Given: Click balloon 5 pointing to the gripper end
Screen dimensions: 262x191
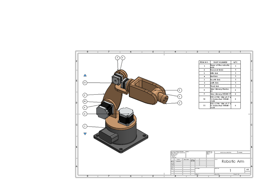Looking at the screenshot, I should (179, 96).
